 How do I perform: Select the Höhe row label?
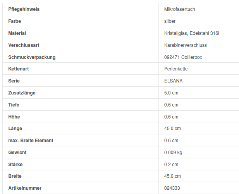pos(14,117)
